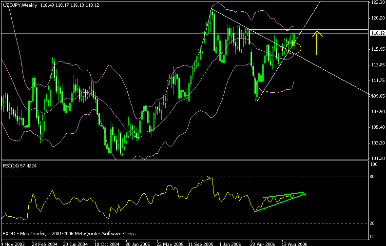Select the yellow up arrow object
The width and height of the screenshot is (386, 246).
[x=317, y=42]
